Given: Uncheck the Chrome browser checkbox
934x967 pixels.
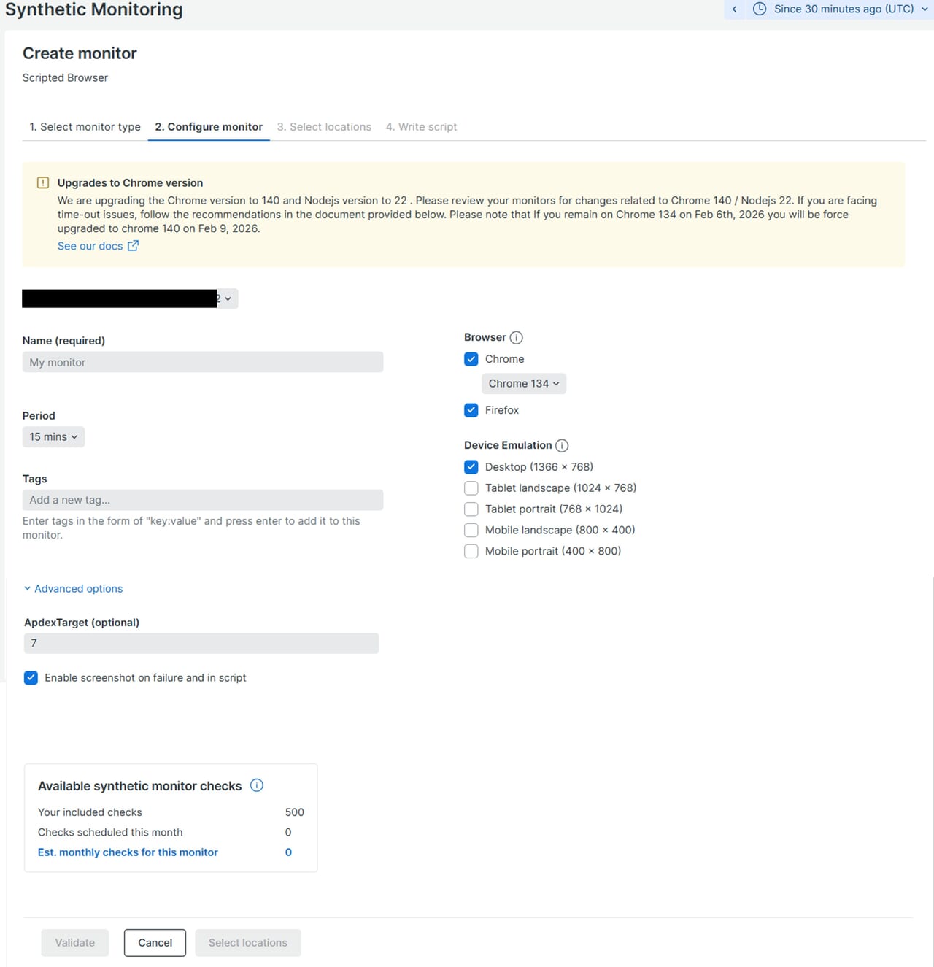Looking at the screenshot, I should pos(471,359).
